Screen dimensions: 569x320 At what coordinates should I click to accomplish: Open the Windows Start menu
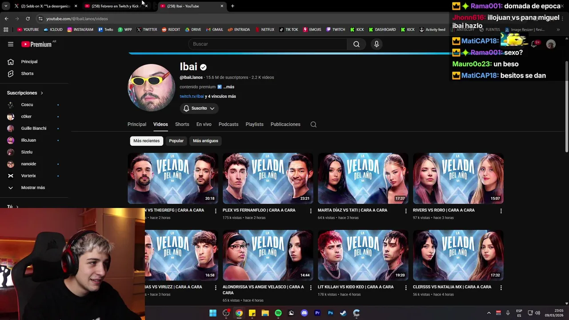tap(213, 313)
